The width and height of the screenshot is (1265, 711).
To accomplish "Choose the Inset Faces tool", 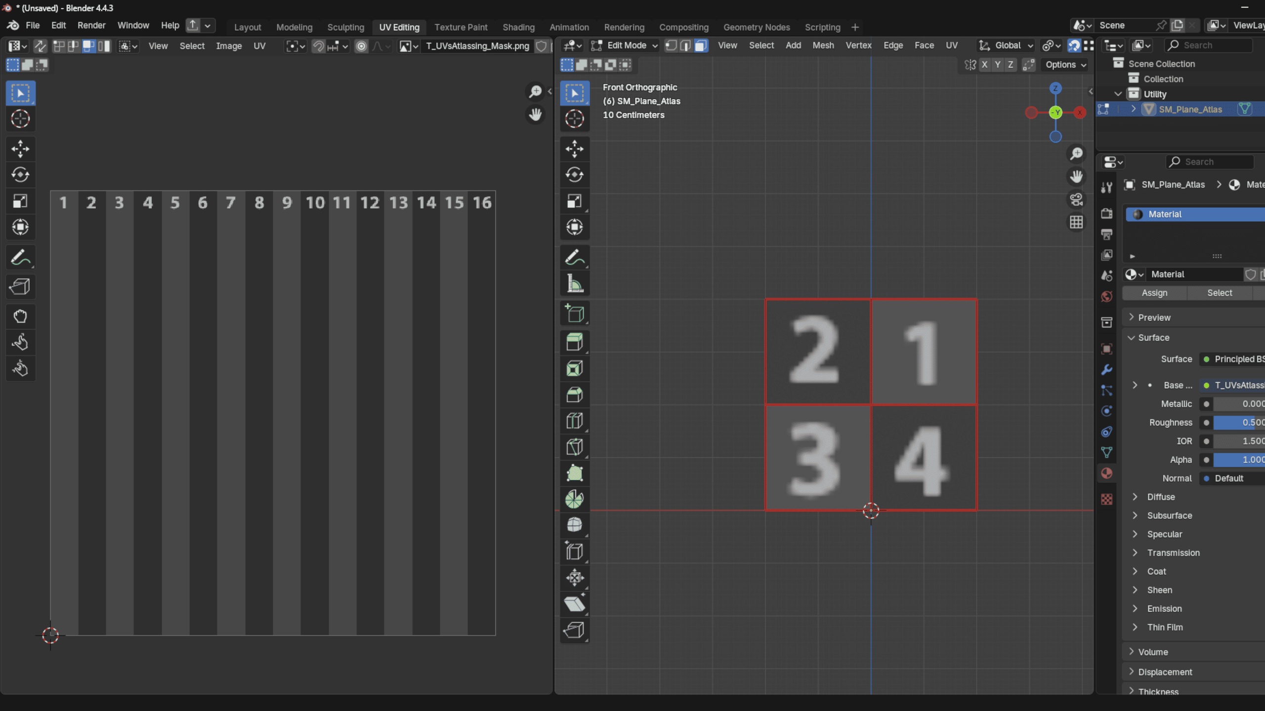I will pyautogui.click(x=575, y=368).
